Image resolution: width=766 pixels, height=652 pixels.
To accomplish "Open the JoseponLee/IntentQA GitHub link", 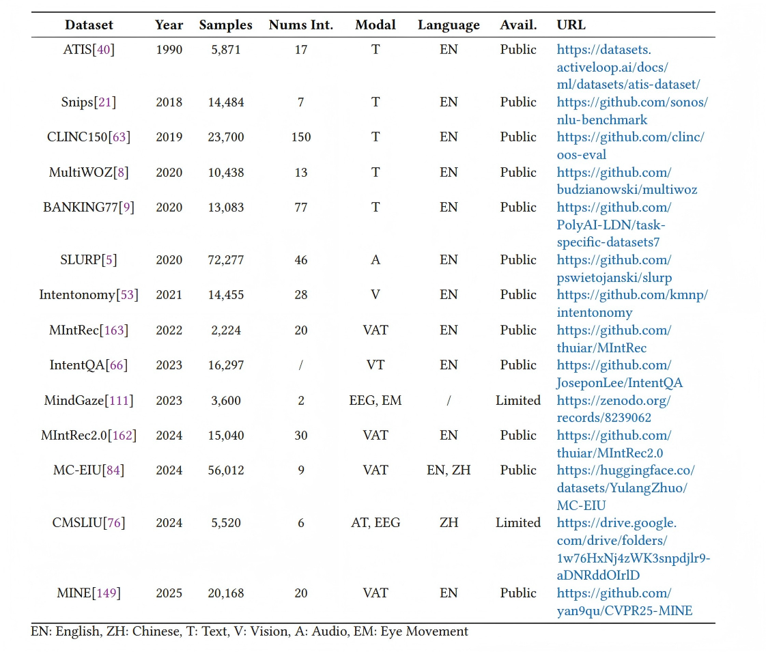I will pos(619,373).
